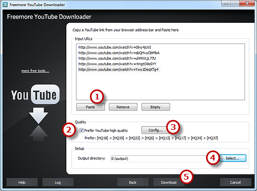Maximize the downloader window
Image resolution: width=257 pixels, height=191 pixels.
coord(235,4)
